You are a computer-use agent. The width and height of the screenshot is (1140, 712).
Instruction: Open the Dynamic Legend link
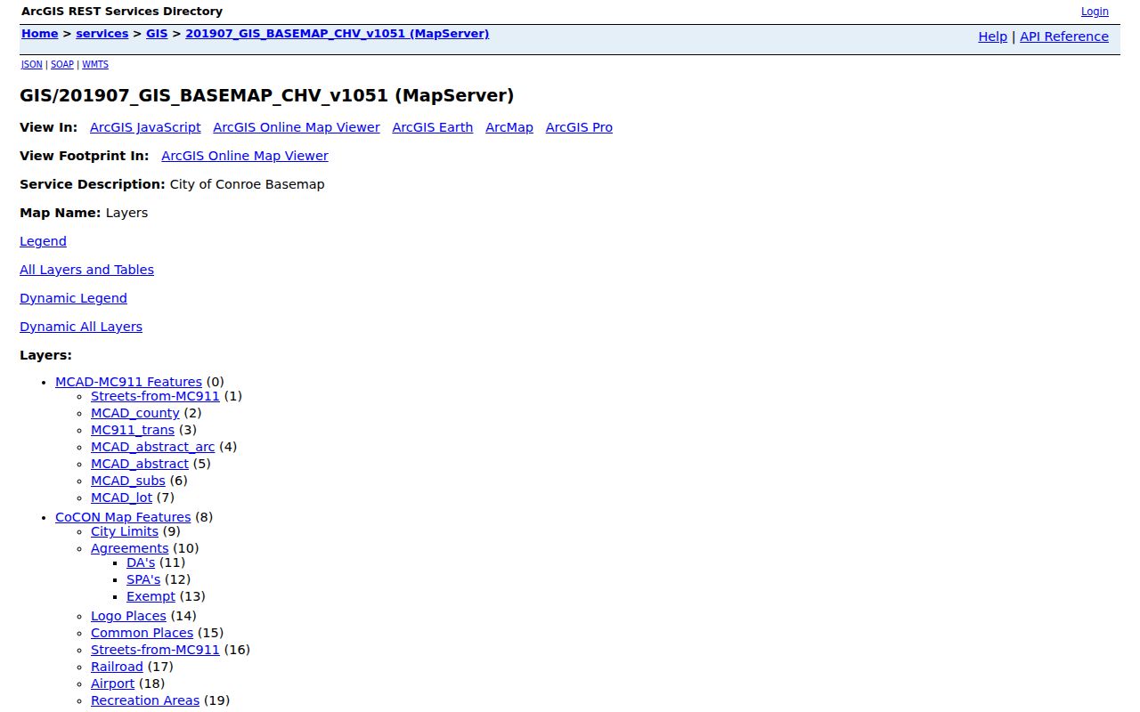(x=73, y=298)
